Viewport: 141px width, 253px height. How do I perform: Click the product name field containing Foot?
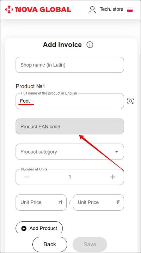coord(70,101)
